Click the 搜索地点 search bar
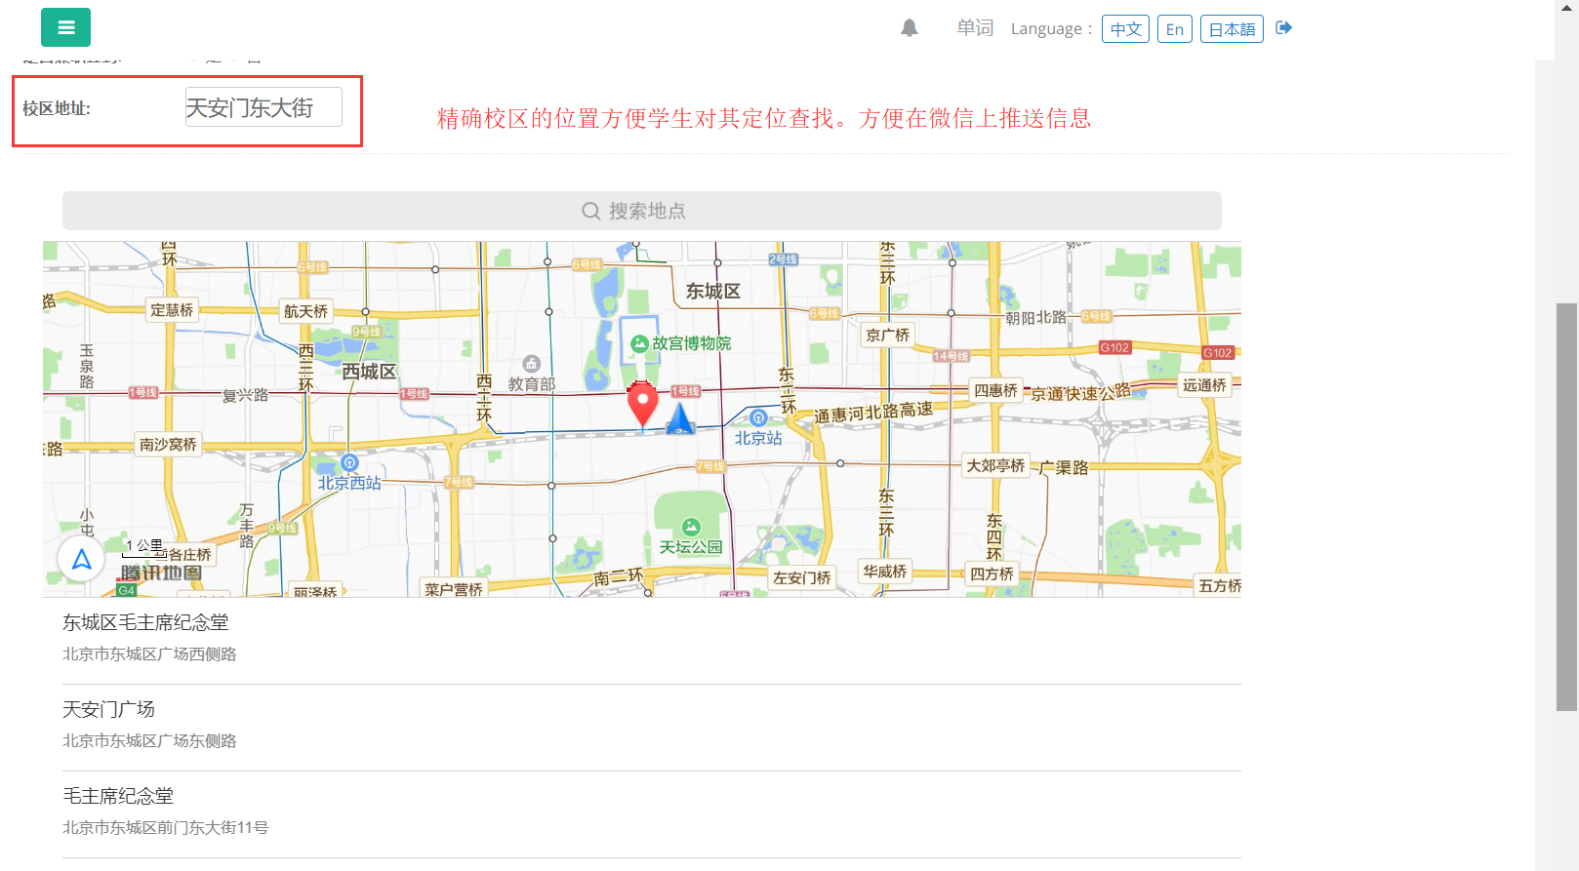1579x871 pixels. coord(642,211)
